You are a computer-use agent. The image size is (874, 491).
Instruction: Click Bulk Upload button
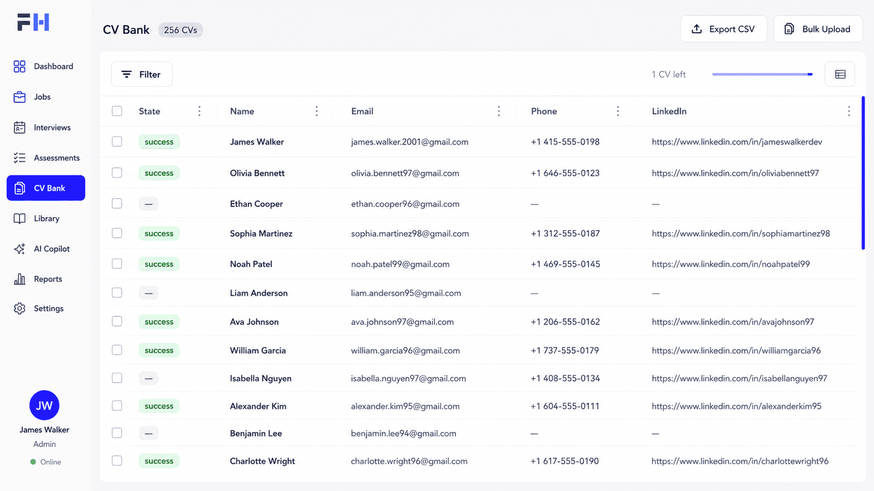[818, 29]
